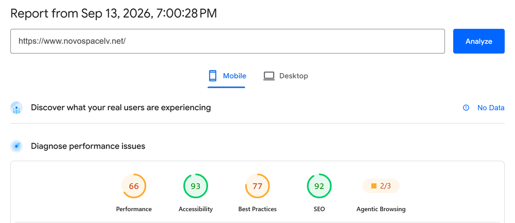Click the Accessibility label

(x=195, y=209)
